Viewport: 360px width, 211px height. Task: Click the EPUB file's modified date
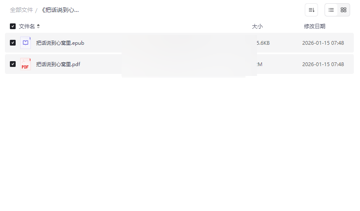[x=323, y=43]
